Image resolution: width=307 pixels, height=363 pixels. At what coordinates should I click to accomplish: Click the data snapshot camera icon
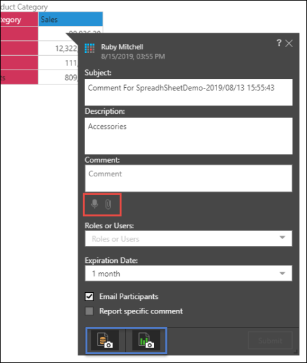click(x=105, y=340)
